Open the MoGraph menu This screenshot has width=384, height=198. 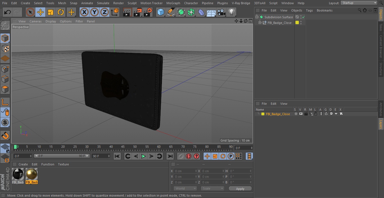click(173, 3)
